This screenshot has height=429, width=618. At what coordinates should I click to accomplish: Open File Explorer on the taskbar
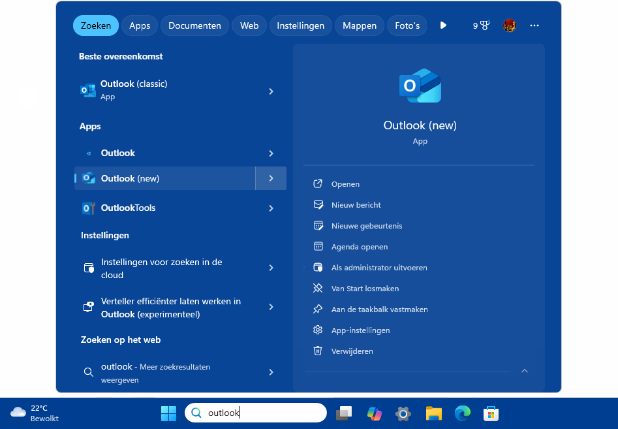pyautogui.click(x=433, y=413)
